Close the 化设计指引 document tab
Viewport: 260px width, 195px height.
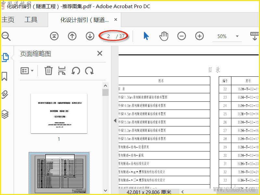[x=116, y=19]
